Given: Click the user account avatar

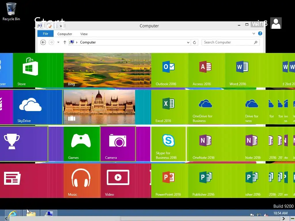Looking at the screenshot, I should (276, 23).
